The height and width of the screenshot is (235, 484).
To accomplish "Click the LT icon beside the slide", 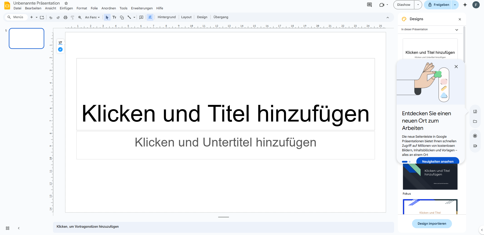I will coord(60,43).
